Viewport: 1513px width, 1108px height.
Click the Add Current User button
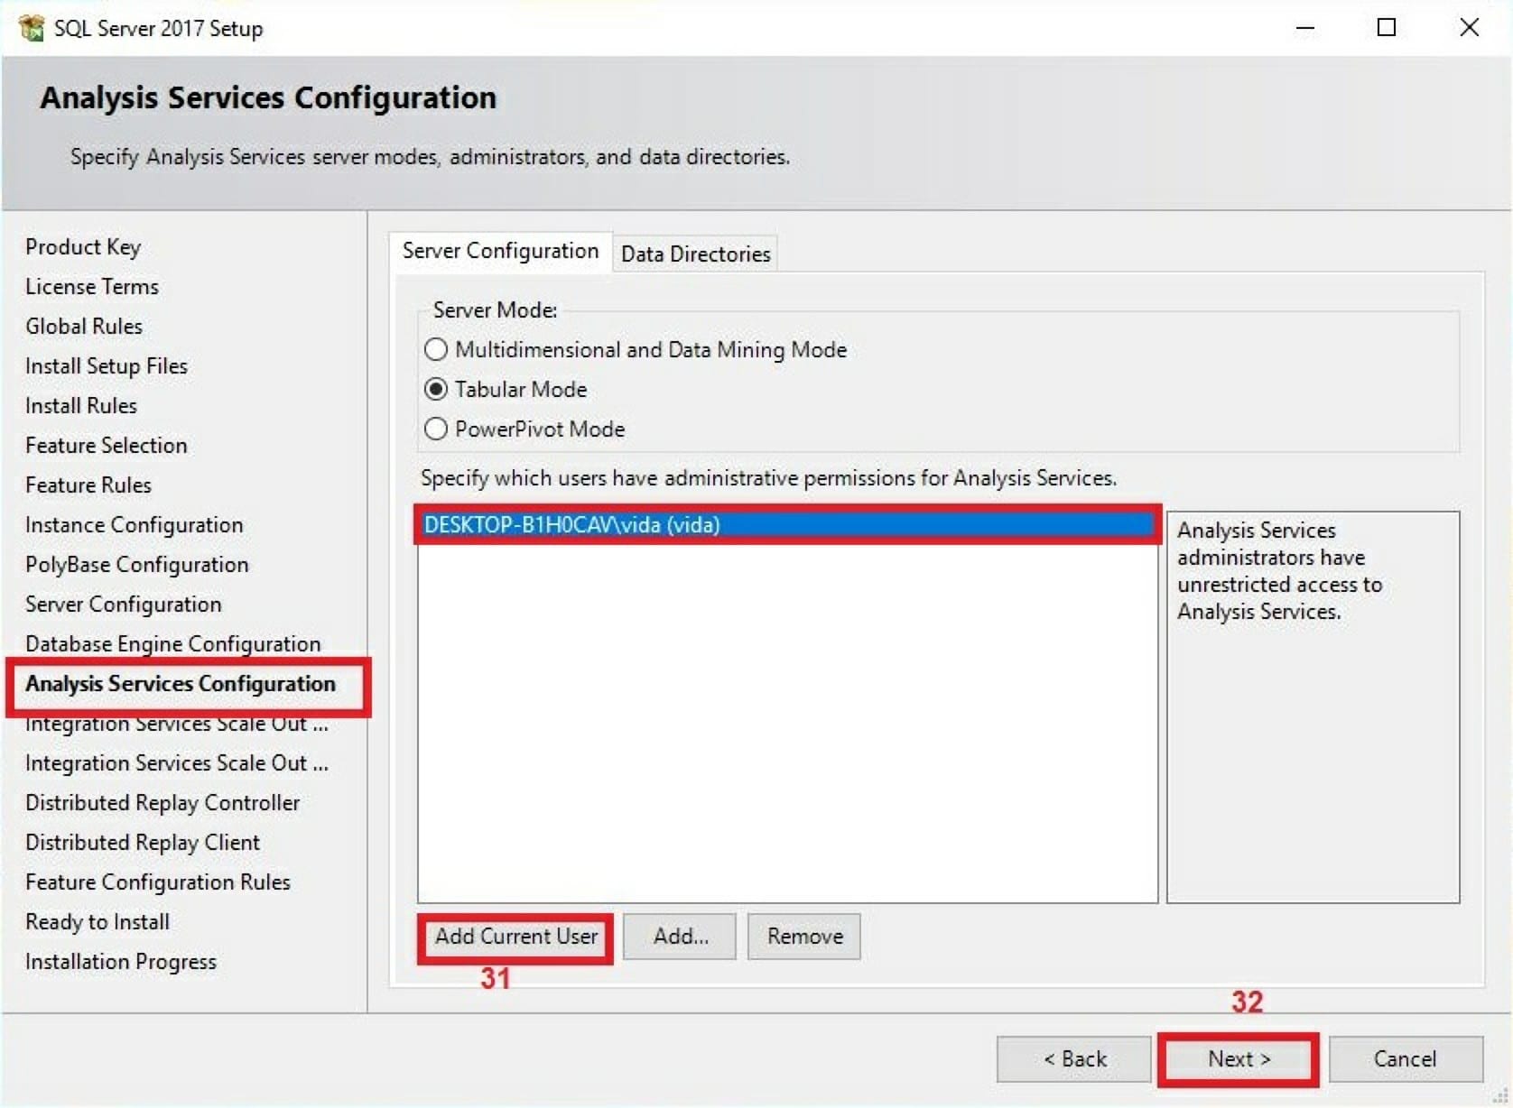(x=516, y=937)
